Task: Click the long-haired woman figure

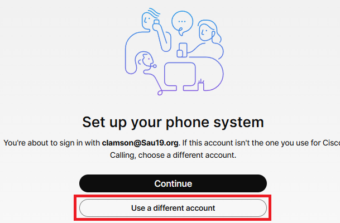Action: (x=210, y=39)
